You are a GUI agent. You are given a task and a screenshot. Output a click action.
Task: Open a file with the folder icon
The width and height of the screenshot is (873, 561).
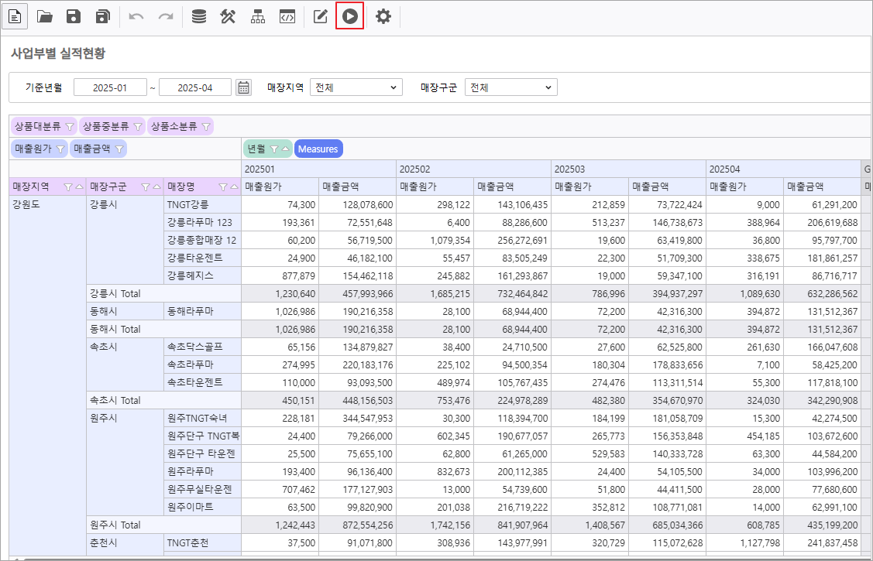pos(45,16)
